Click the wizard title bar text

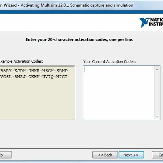(x=67, y=5)
